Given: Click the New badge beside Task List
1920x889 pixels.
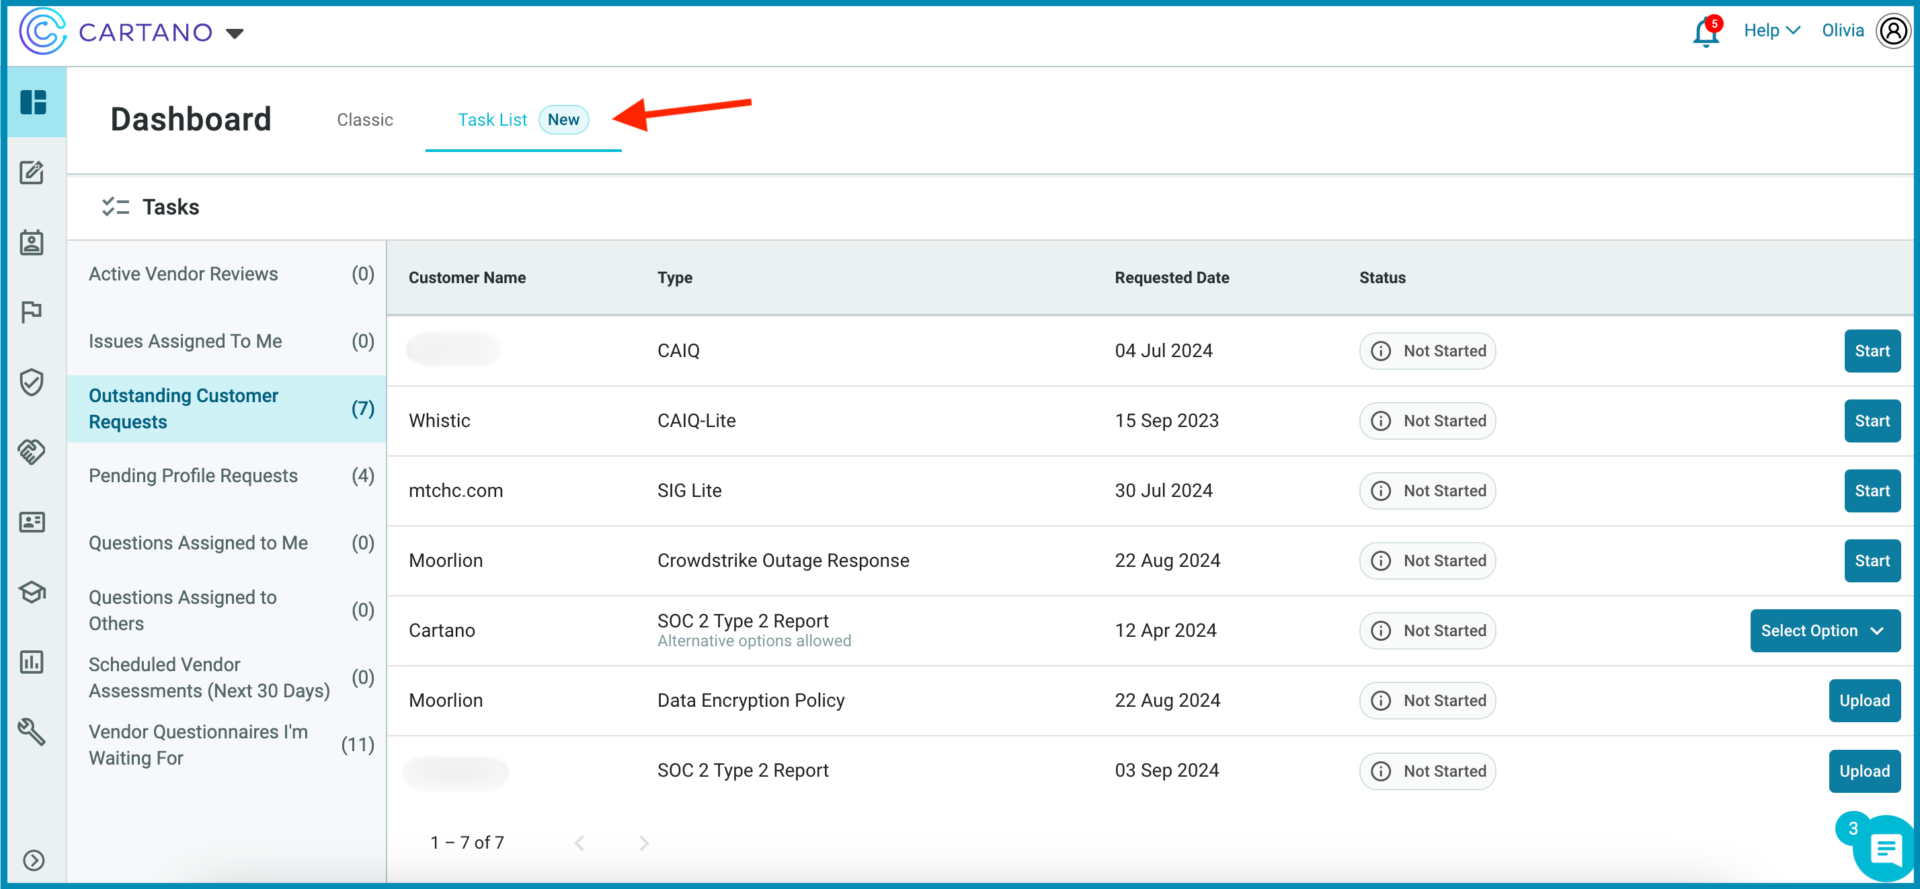Looking at the screenshot, I should coord(563,120).
